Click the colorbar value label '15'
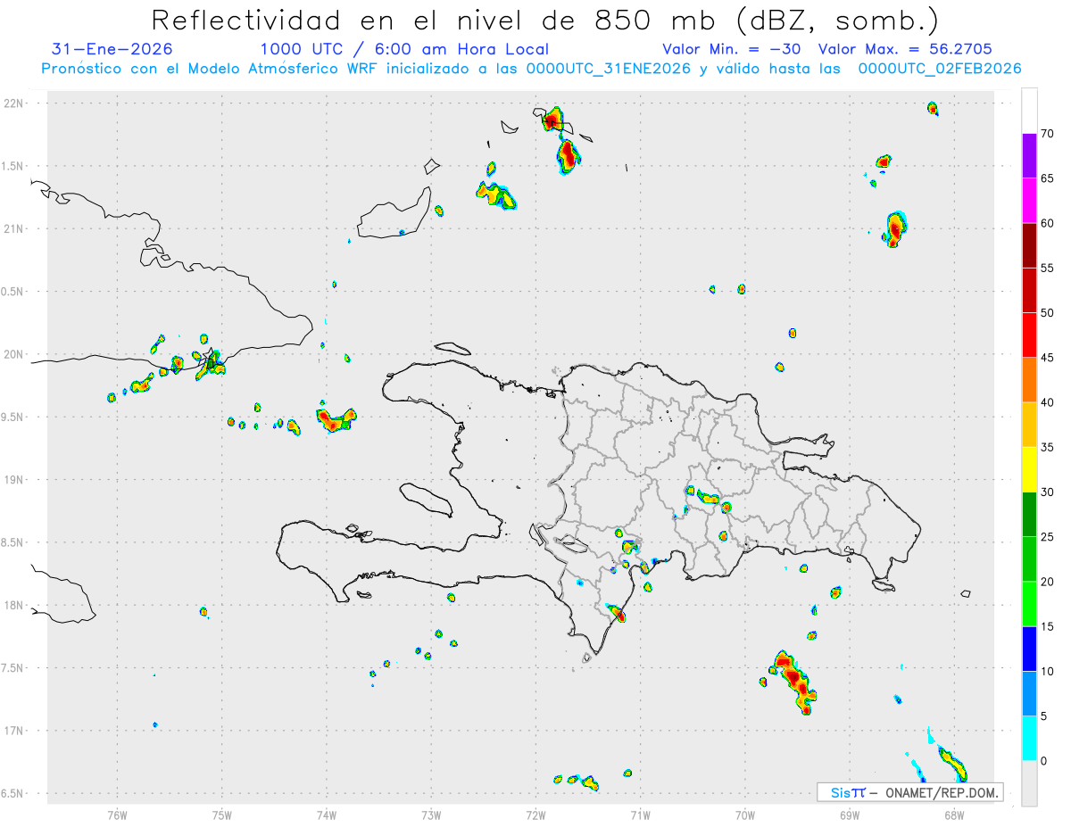The image size is (1071, 827). (x=1048, y=626)
